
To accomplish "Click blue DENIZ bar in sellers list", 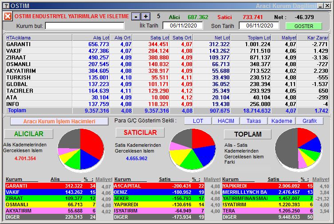I will 159,192.
